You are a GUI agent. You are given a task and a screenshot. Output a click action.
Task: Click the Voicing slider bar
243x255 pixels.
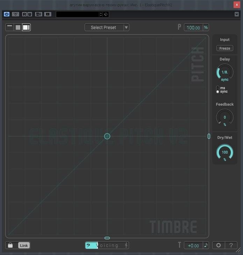coord(107,245)
